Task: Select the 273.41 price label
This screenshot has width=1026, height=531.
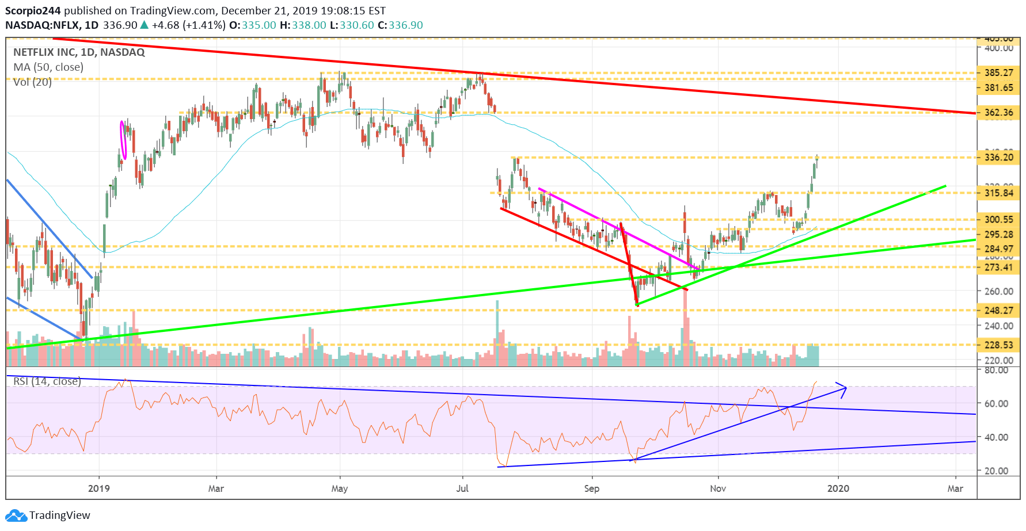Action: coord(998,267)
